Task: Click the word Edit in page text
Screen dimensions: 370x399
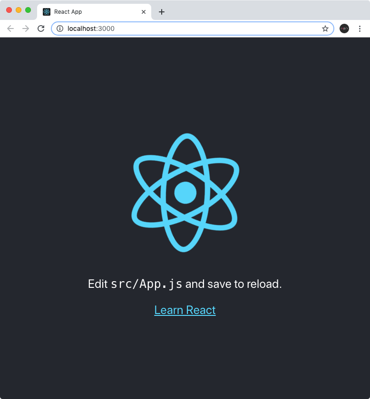Action: coord(98,284)
